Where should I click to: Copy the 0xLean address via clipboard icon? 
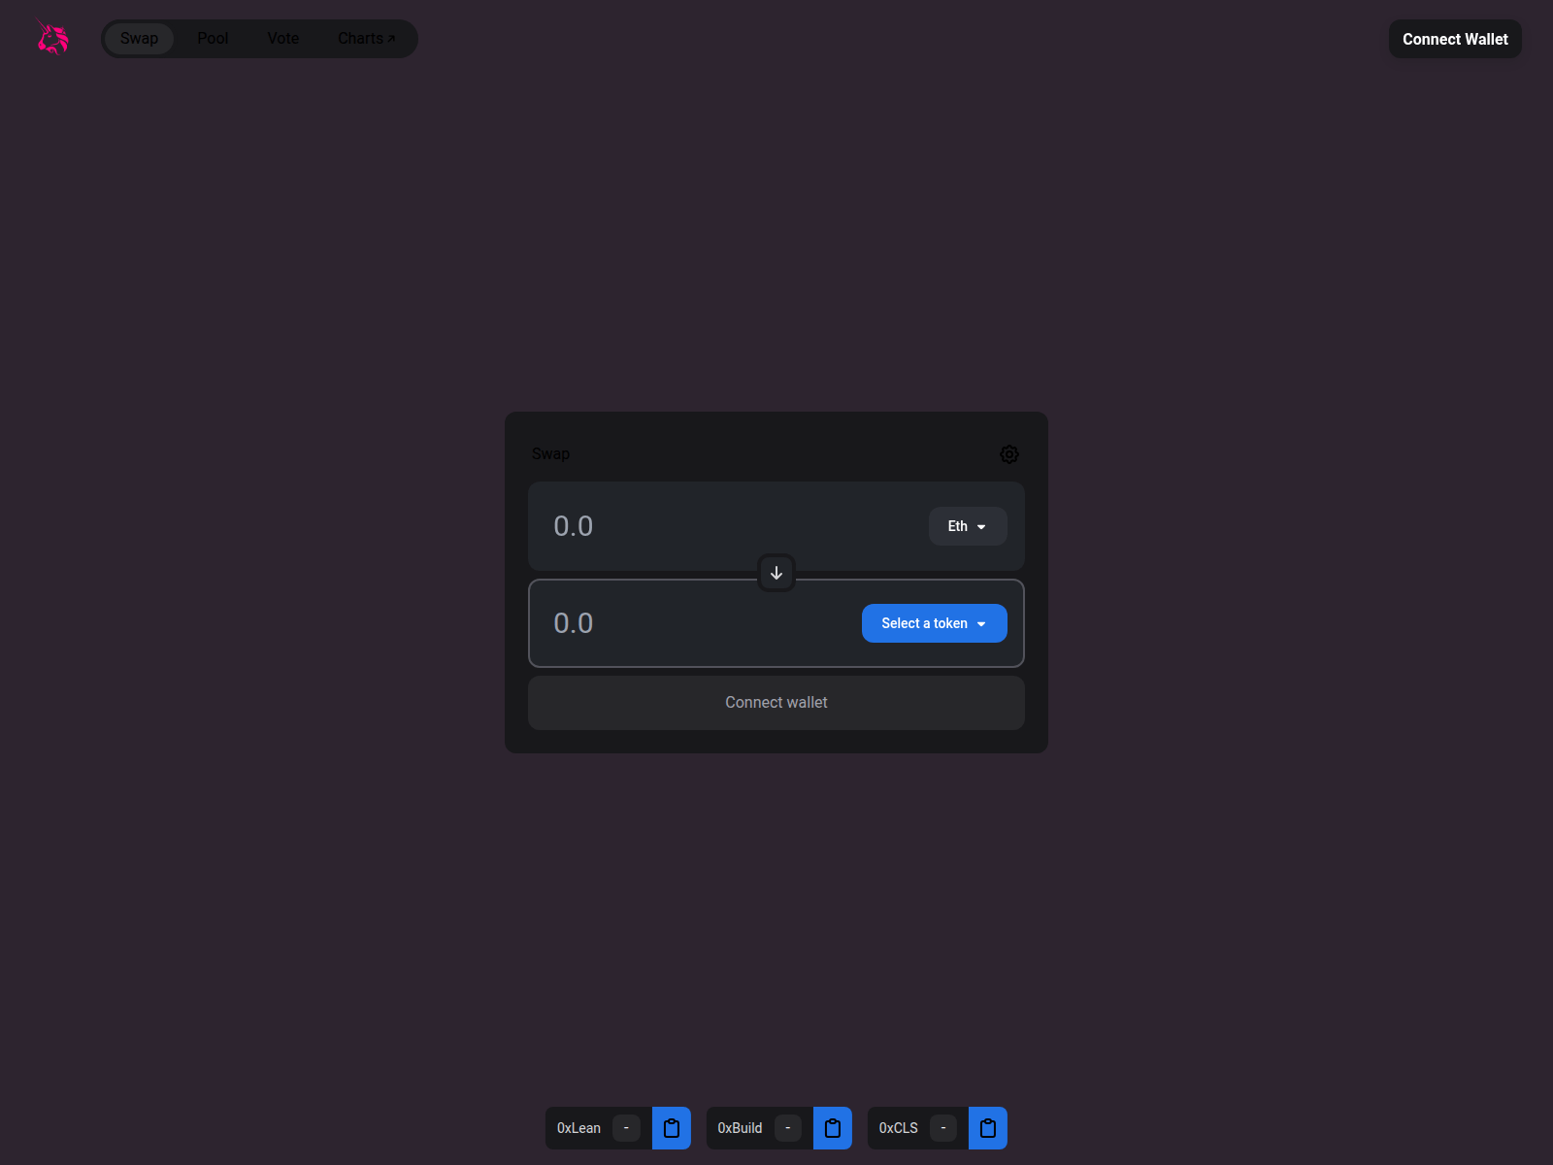[x=672, y=1128]
